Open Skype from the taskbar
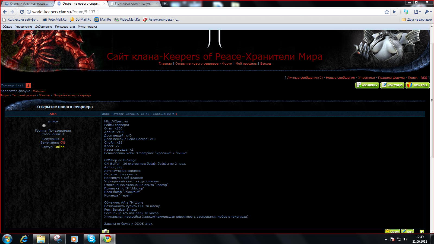 click(x=91, y=239)
